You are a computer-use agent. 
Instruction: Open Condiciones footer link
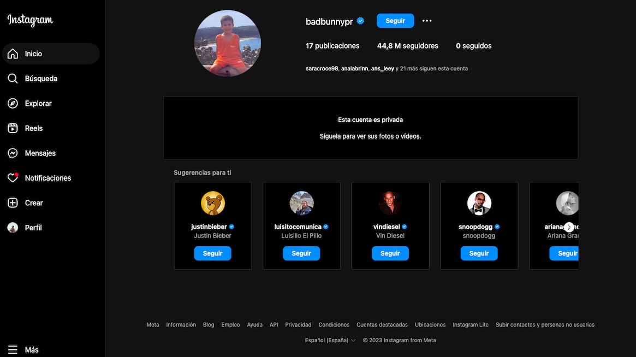334,325
